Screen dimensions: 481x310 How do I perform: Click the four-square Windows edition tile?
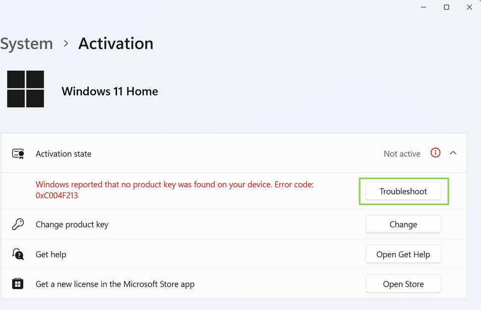point(25,89)
